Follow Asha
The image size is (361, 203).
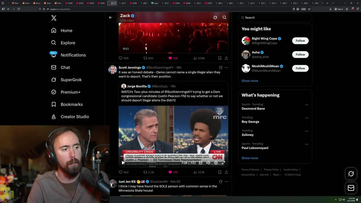(x=300, y=54)
